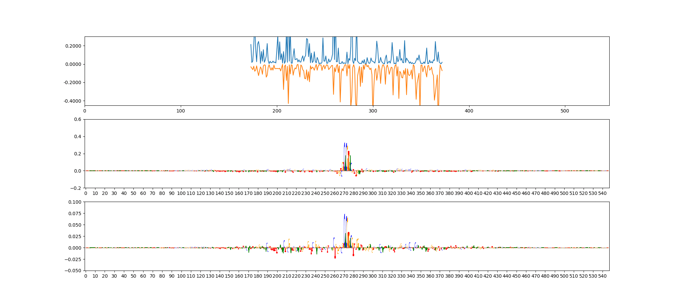The width and height of the screenshot is (677, 304).
Task: Click the 100 x-axis tick of top plot
Action: [181, 110]
